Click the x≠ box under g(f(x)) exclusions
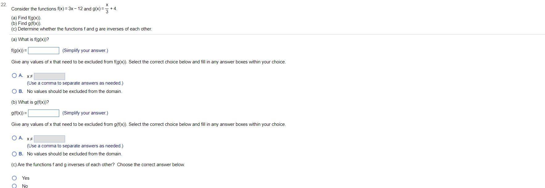This screenshot has width=545, height=188. tap(49, 139)
